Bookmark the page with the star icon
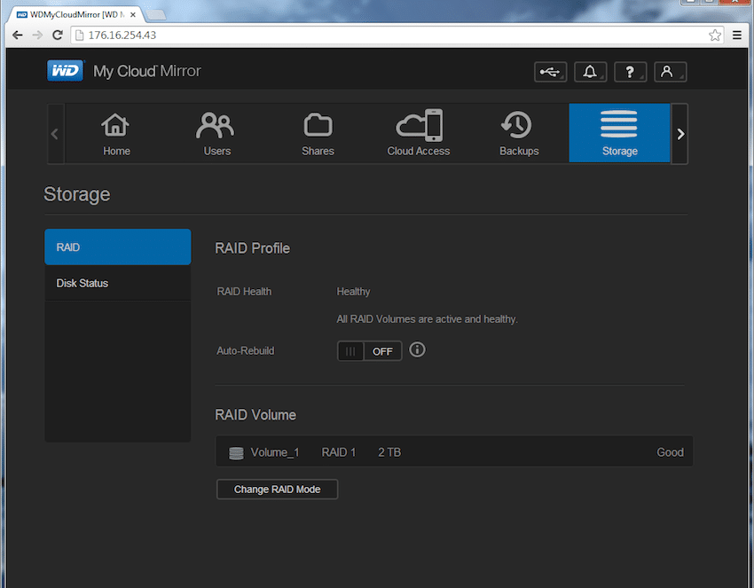 (x=715, y=35)
